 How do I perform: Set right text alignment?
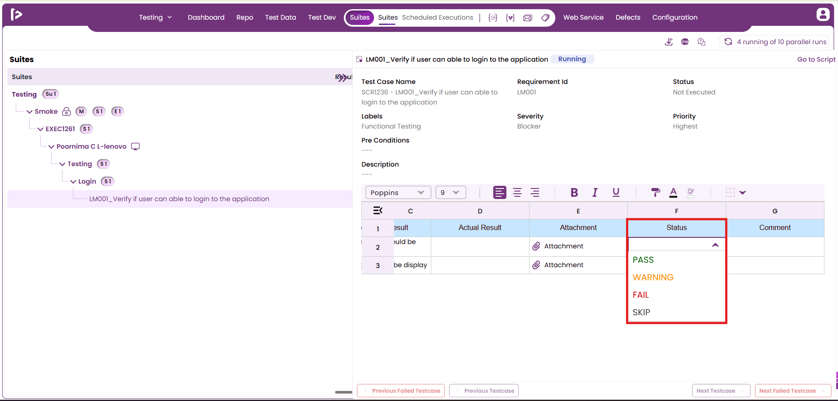tap(535, 192)
